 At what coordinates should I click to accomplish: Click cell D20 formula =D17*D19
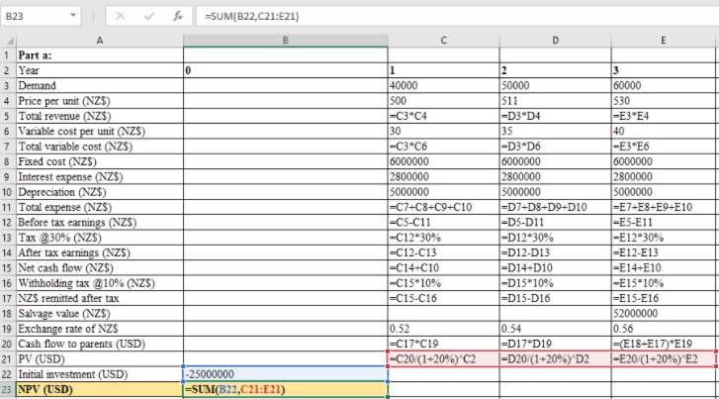(x=555, y=342)
